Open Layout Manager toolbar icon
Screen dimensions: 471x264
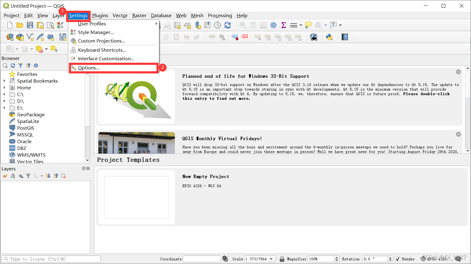pyautogui.click(x=50, y=25)
